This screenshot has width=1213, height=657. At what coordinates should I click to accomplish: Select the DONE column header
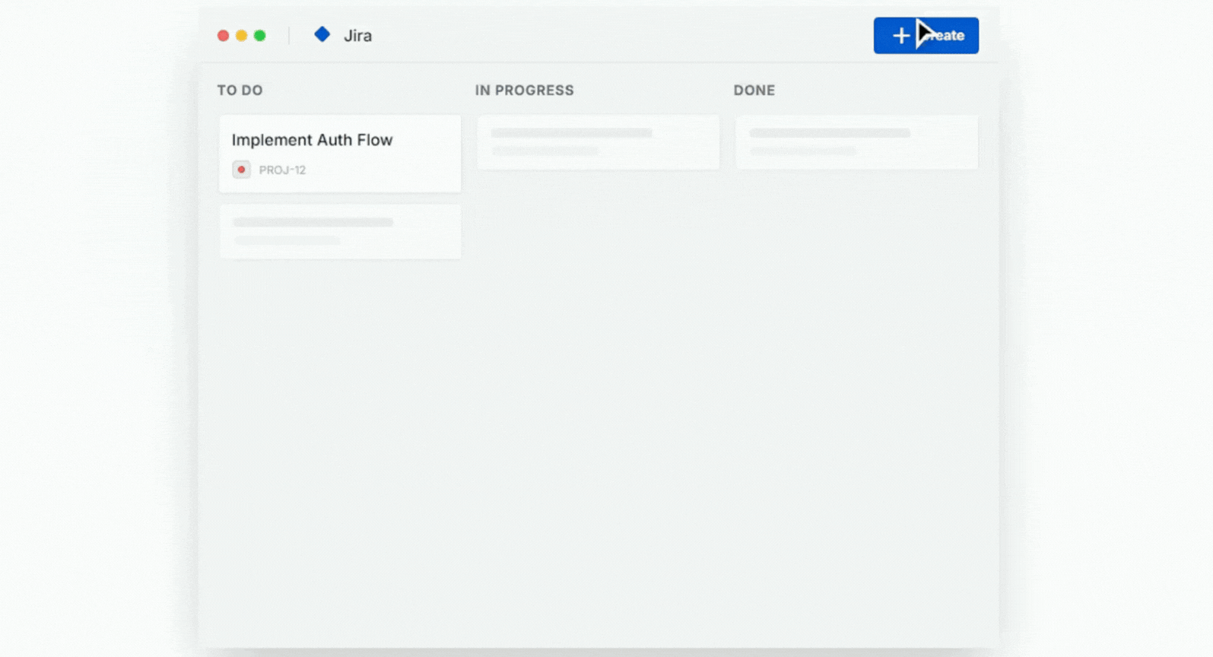tap(754, 90)
